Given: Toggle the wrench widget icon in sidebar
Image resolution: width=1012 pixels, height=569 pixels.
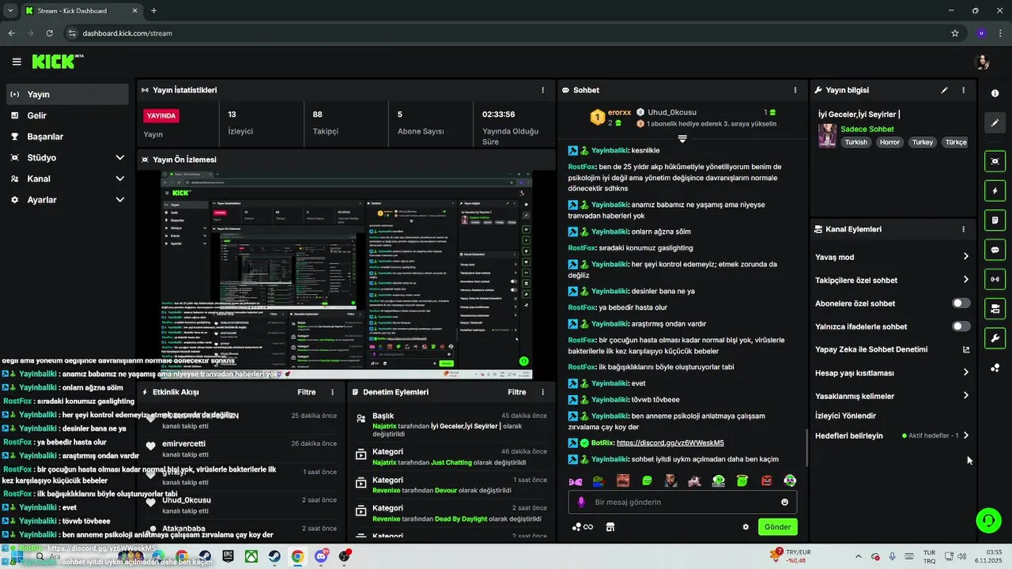Looking at the screenshot, I should (995, 338).
